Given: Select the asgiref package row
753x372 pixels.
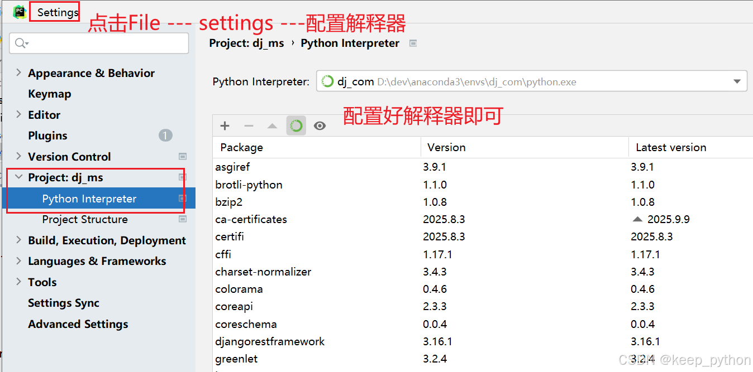Looking at the screenshot, I should (x=483, y=167).
